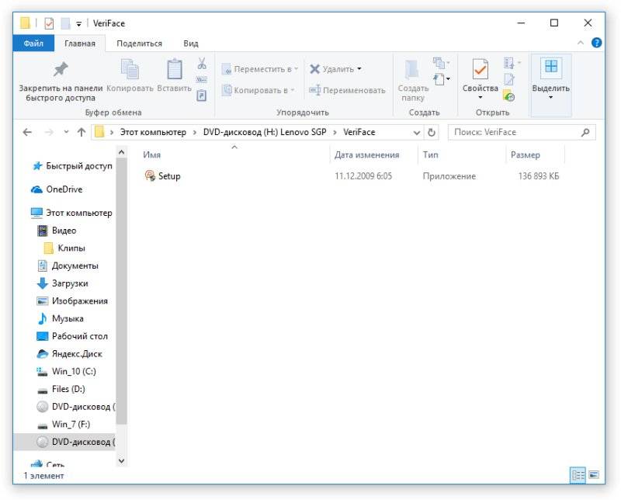
Task: Open the Файл menu tab
Action: point(33,43)
